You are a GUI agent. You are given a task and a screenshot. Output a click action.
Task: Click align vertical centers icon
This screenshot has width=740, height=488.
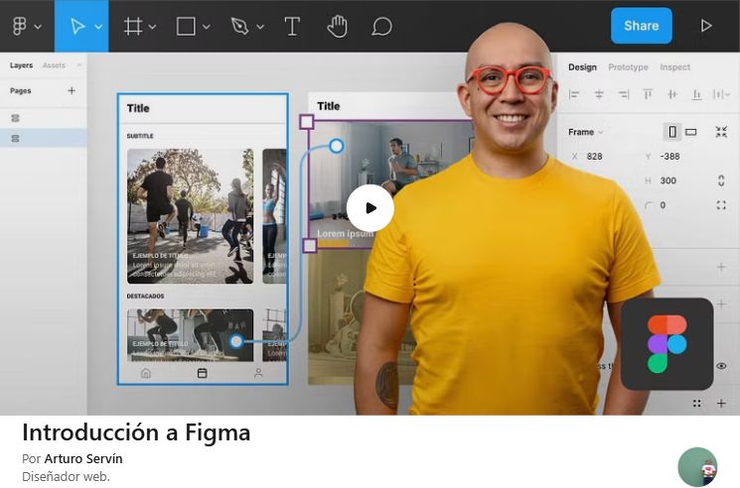coord(672,94)
